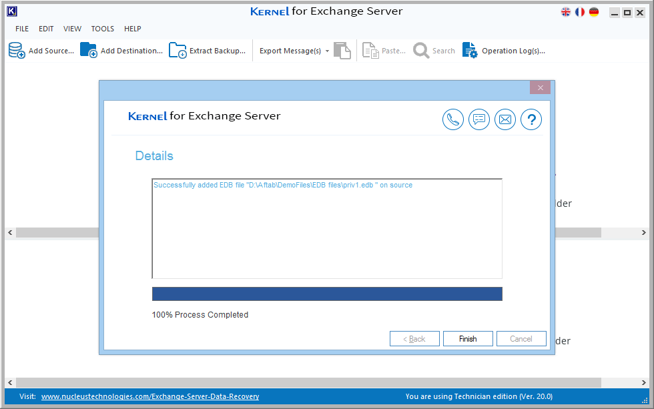Click the Cancel button in dialog
Viewport: 654px width, 409px height.
click(x=521, y=338)
